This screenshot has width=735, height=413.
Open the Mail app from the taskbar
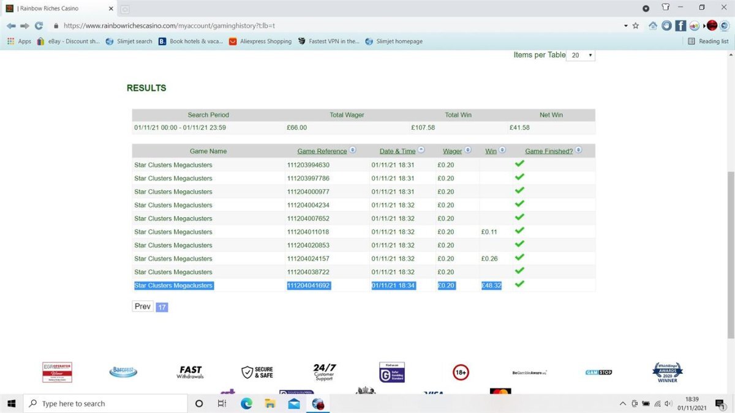click(x=293, y=404)
